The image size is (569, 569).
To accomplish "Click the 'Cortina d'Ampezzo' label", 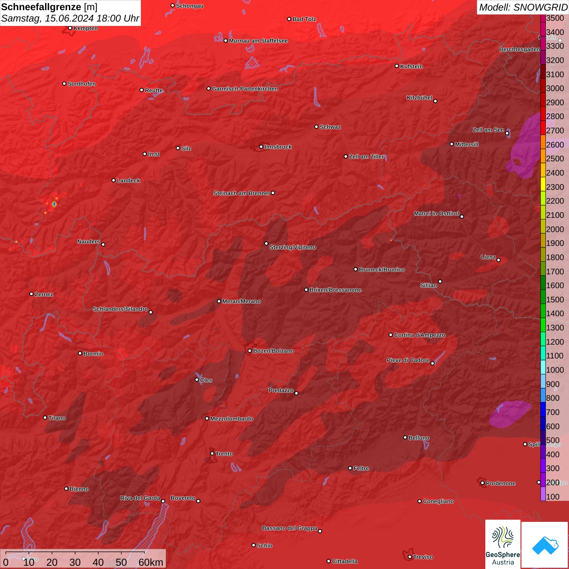I will tap(420, 335).
